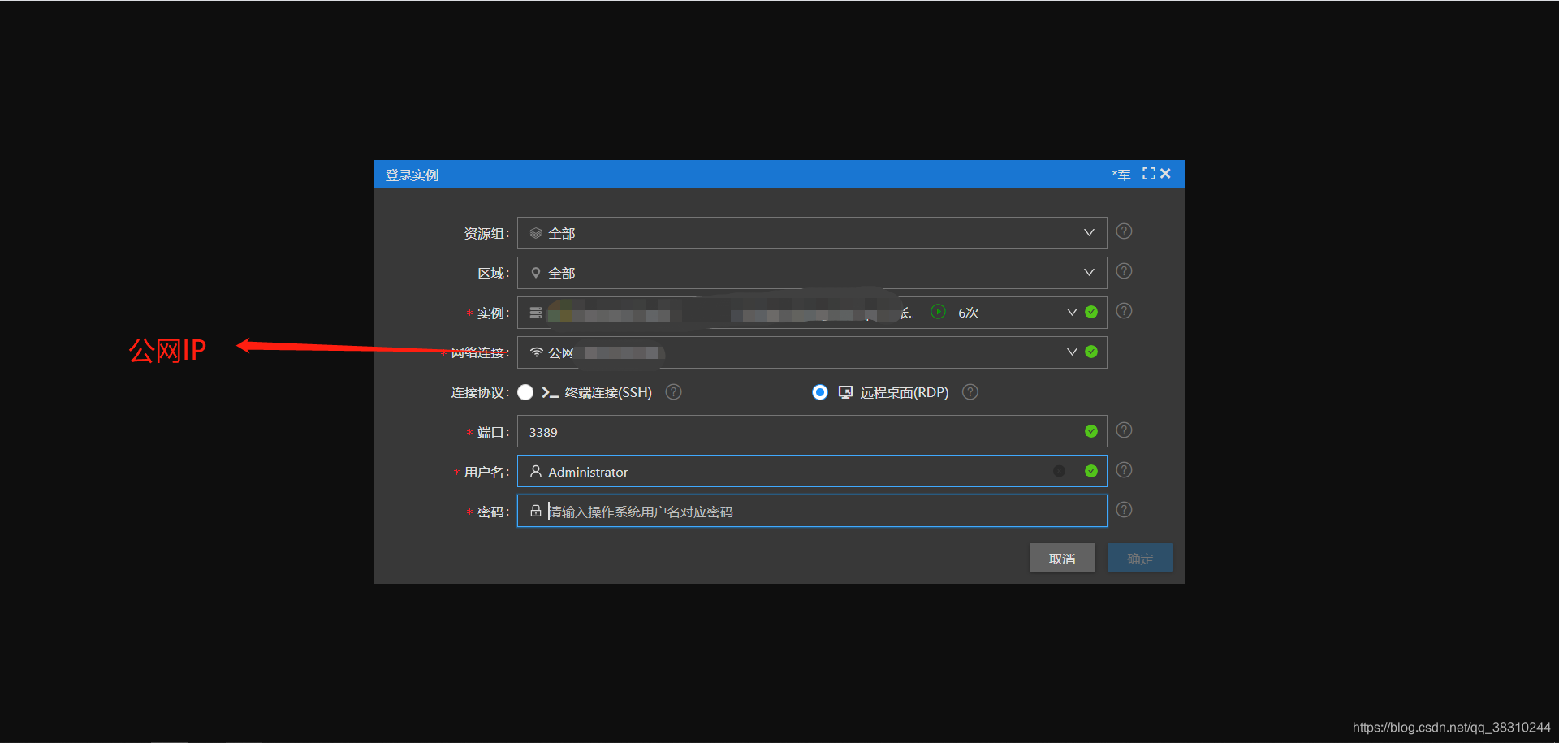Open help for the 区域 field
Viewport: 1559px width, 743px height.
click(1124, 271)
